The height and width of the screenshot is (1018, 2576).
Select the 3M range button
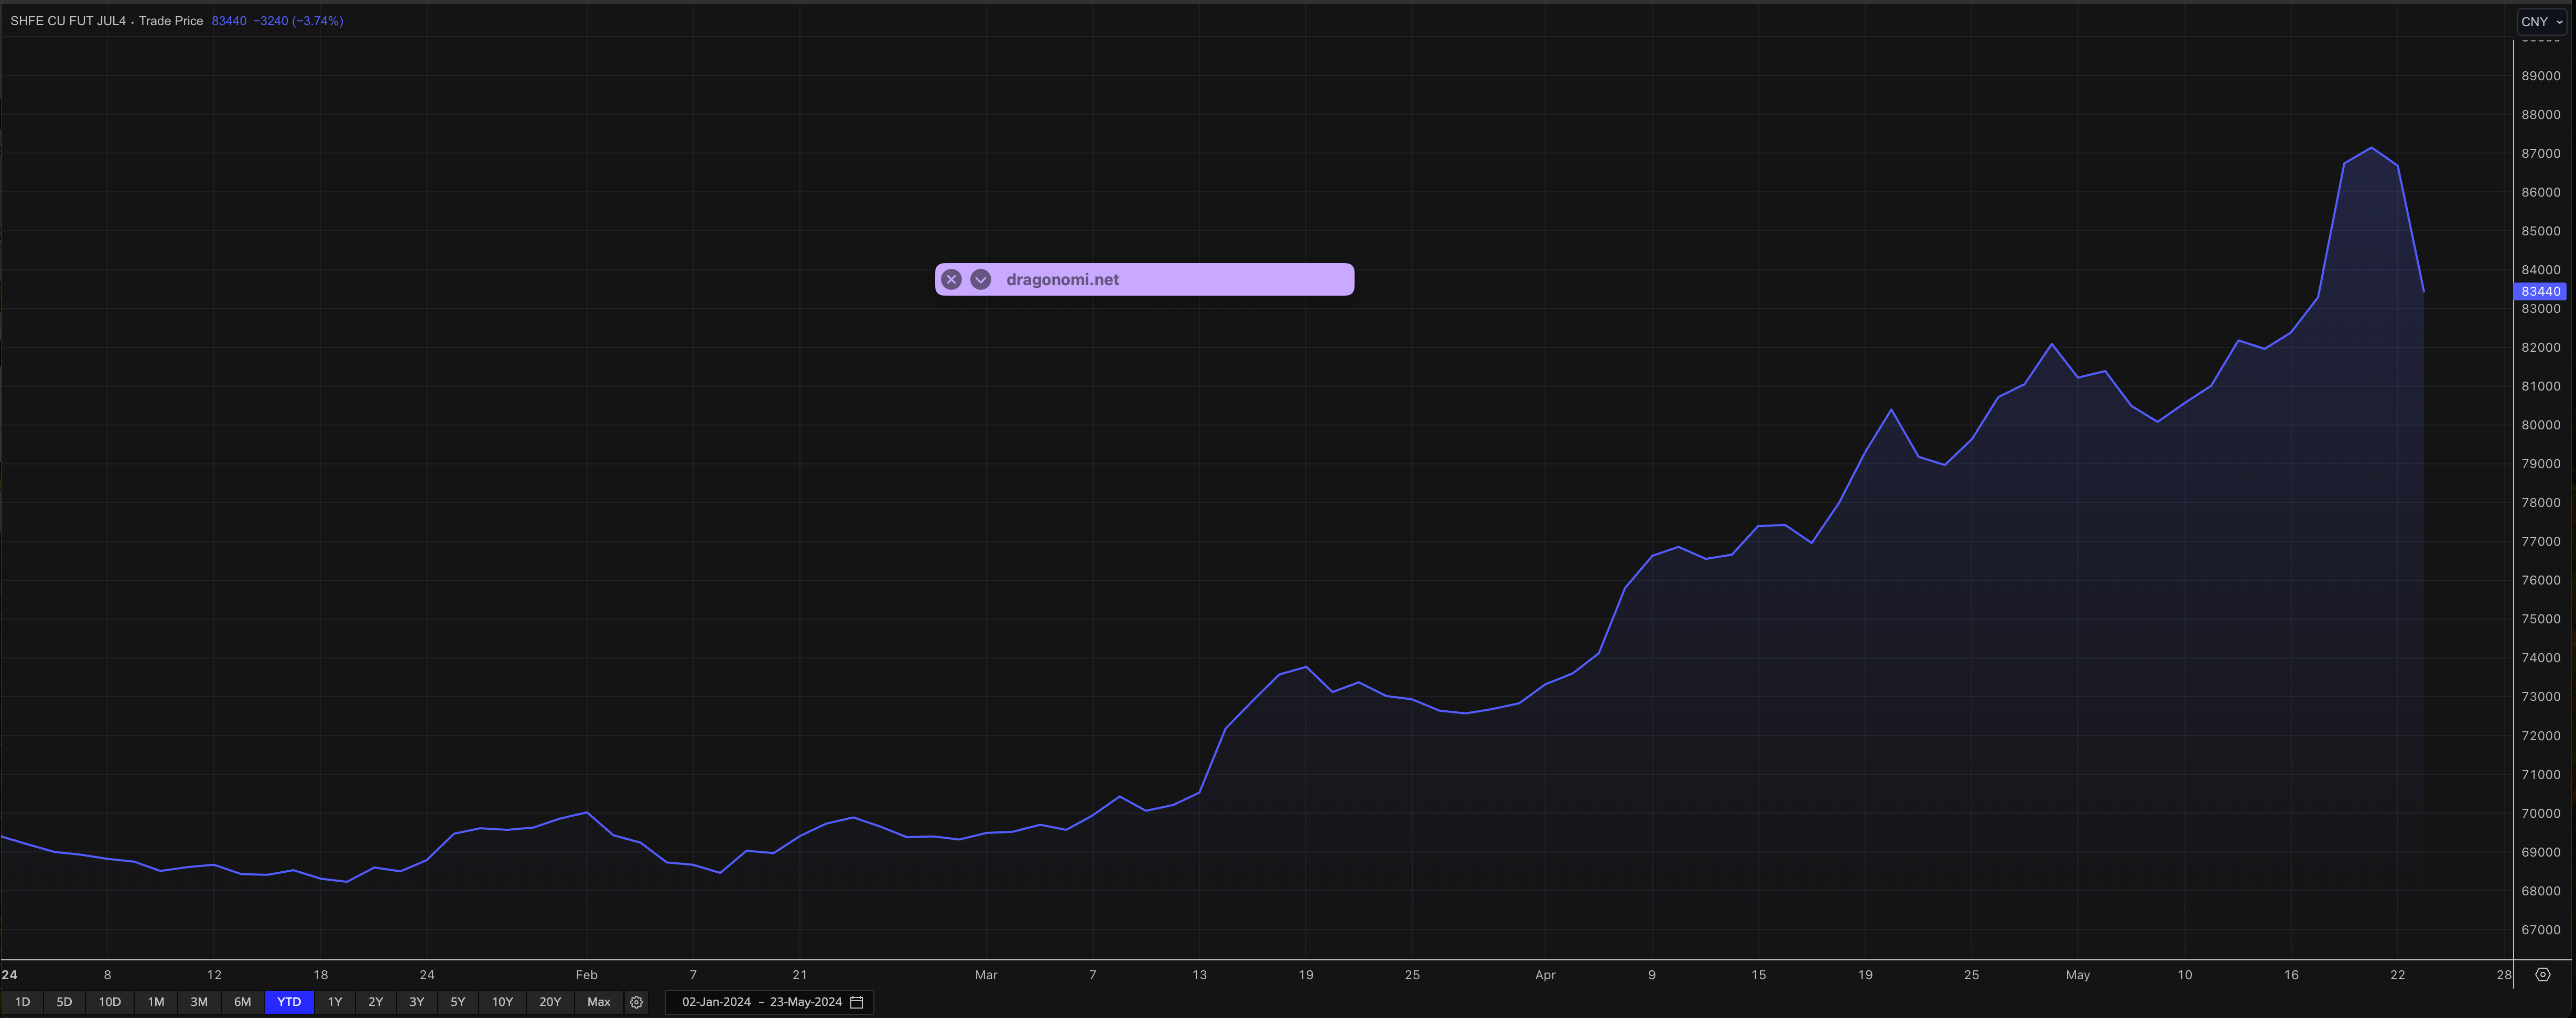pos(199,1002)
